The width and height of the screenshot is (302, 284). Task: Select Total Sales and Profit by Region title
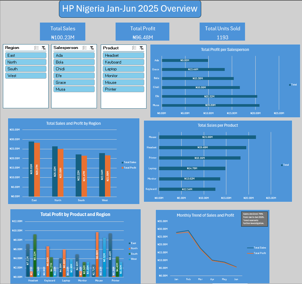73,123
